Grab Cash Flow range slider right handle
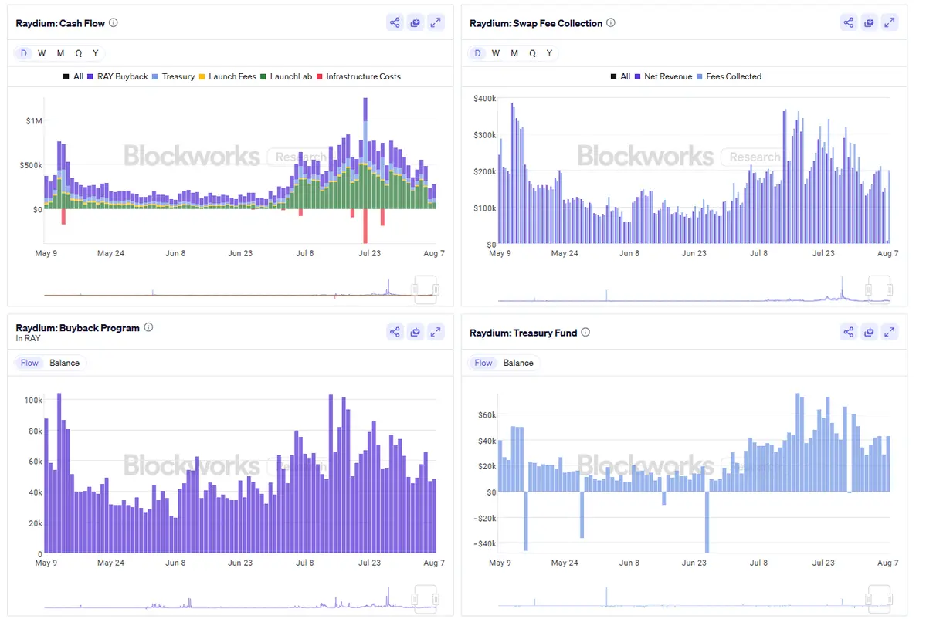The image size is (926, 619). [436, 289]
